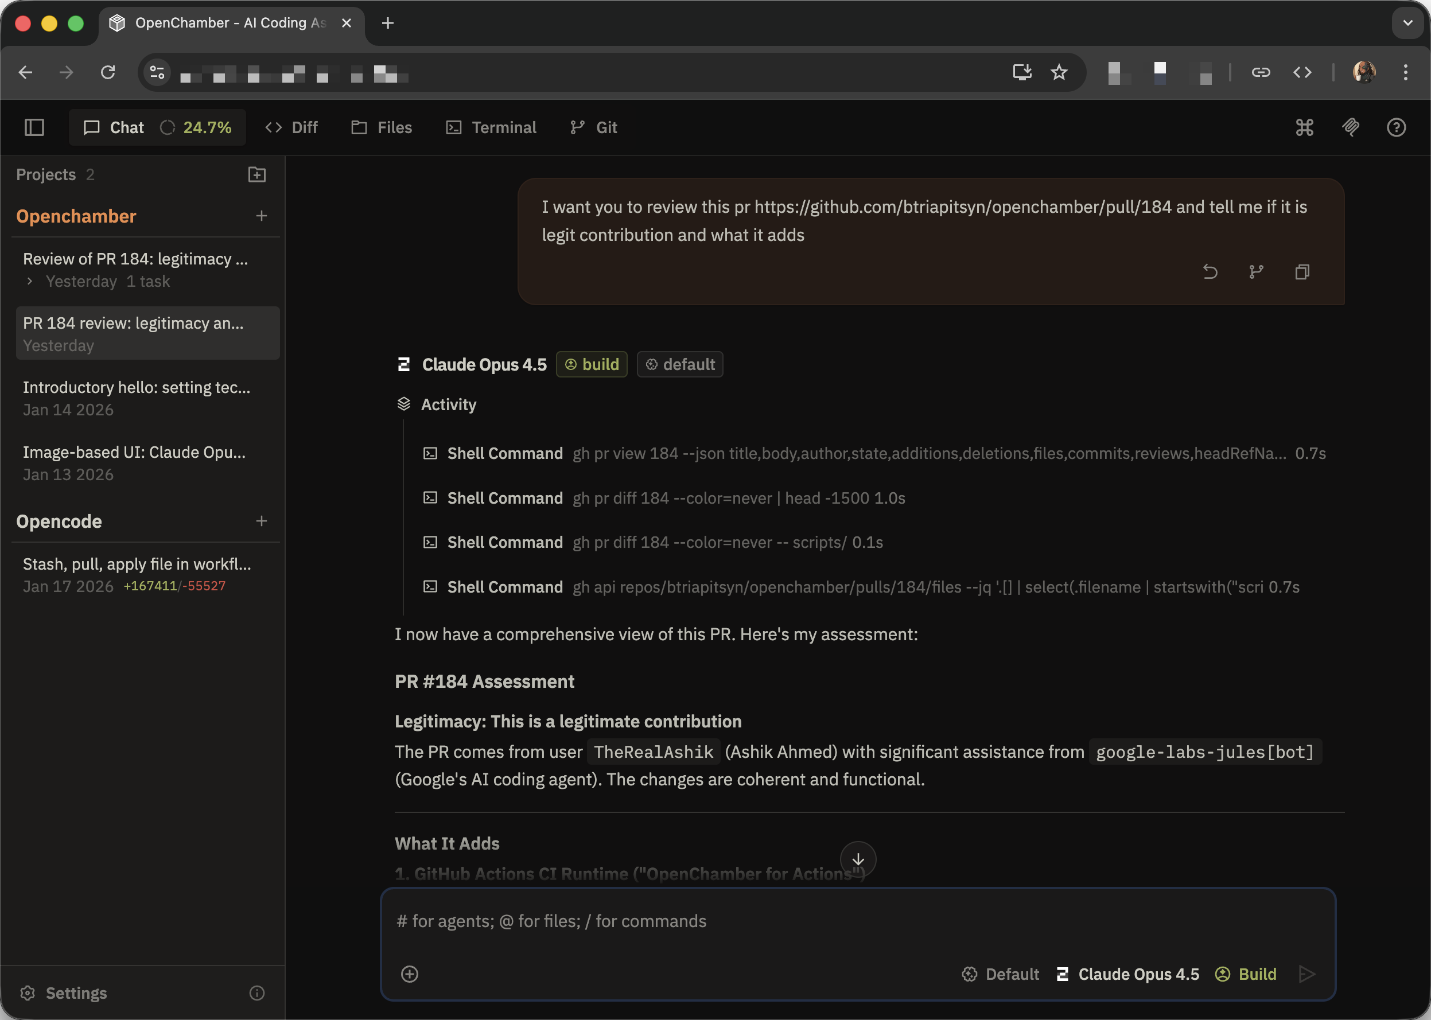Open session Introductory hello: setting tec...
Image resolution: width=1431 pixels, height=1020 pixels.
coord(147,398)
